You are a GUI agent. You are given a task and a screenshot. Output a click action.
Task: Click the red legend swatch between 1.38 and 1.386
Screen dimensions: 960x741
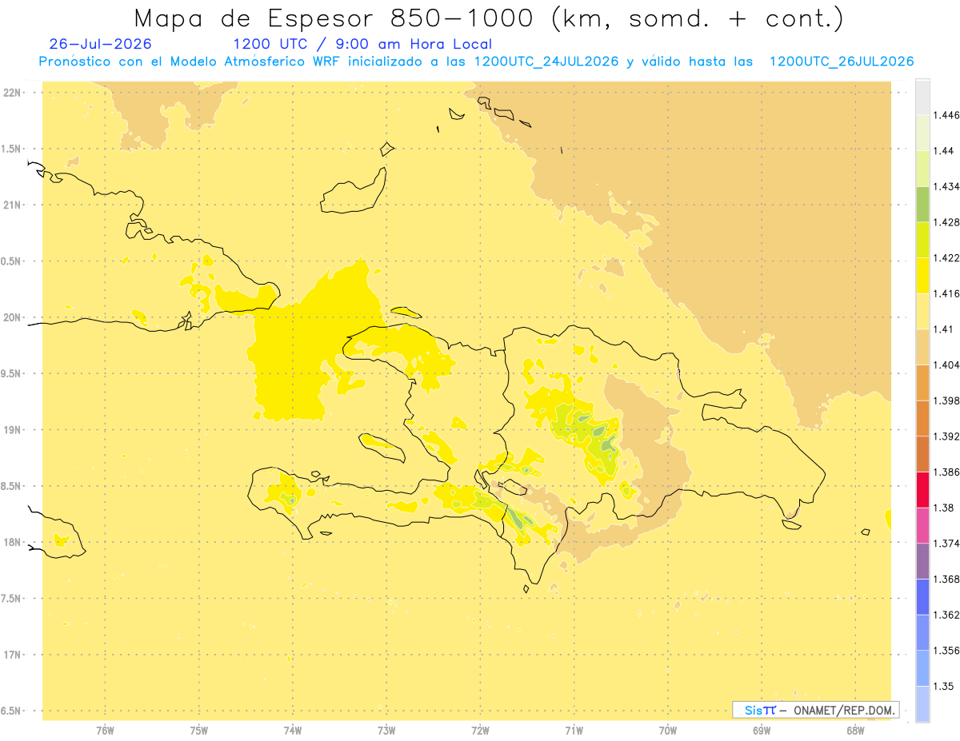coord(922,490)
